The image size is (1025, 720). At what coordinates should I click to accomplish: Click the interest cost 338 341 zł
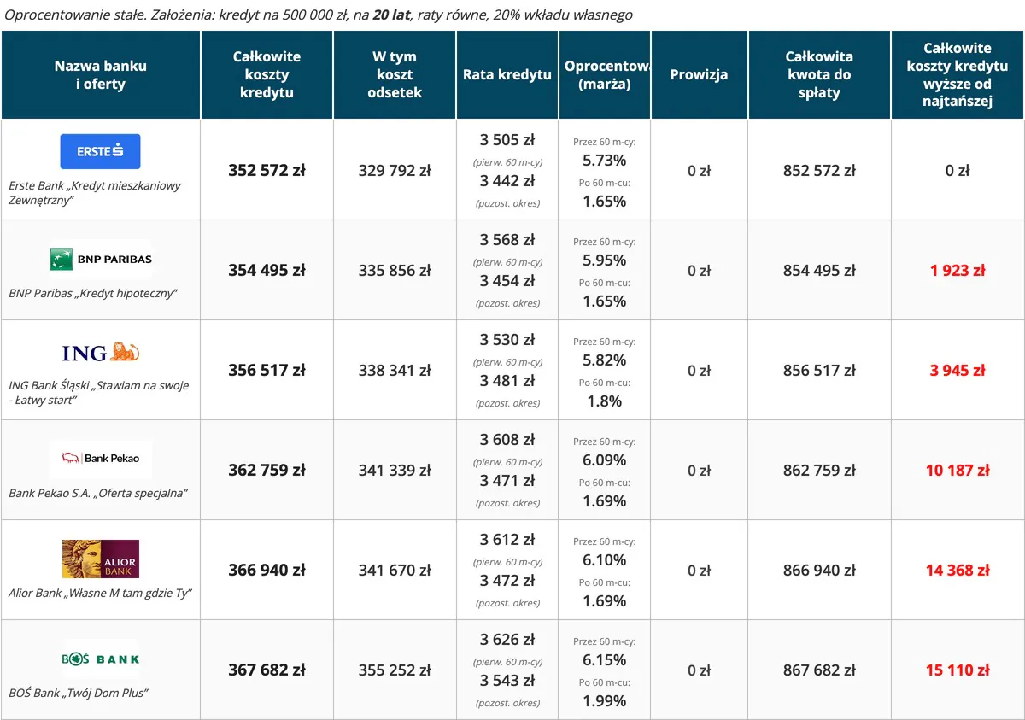395,370
